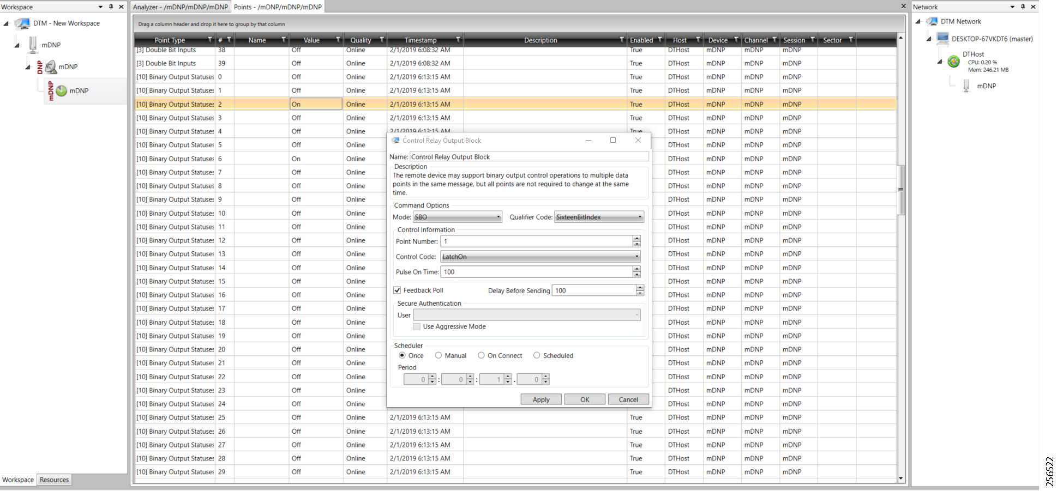This screenshot has height=491, width=1057.
Task: Switch to the Analyzer tab
Action: coord(181,7)
